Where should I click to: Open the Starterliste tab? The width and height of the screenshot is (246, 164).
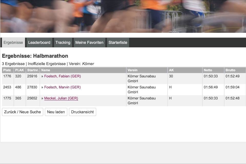pyautogui.click(x=118, y=43)
